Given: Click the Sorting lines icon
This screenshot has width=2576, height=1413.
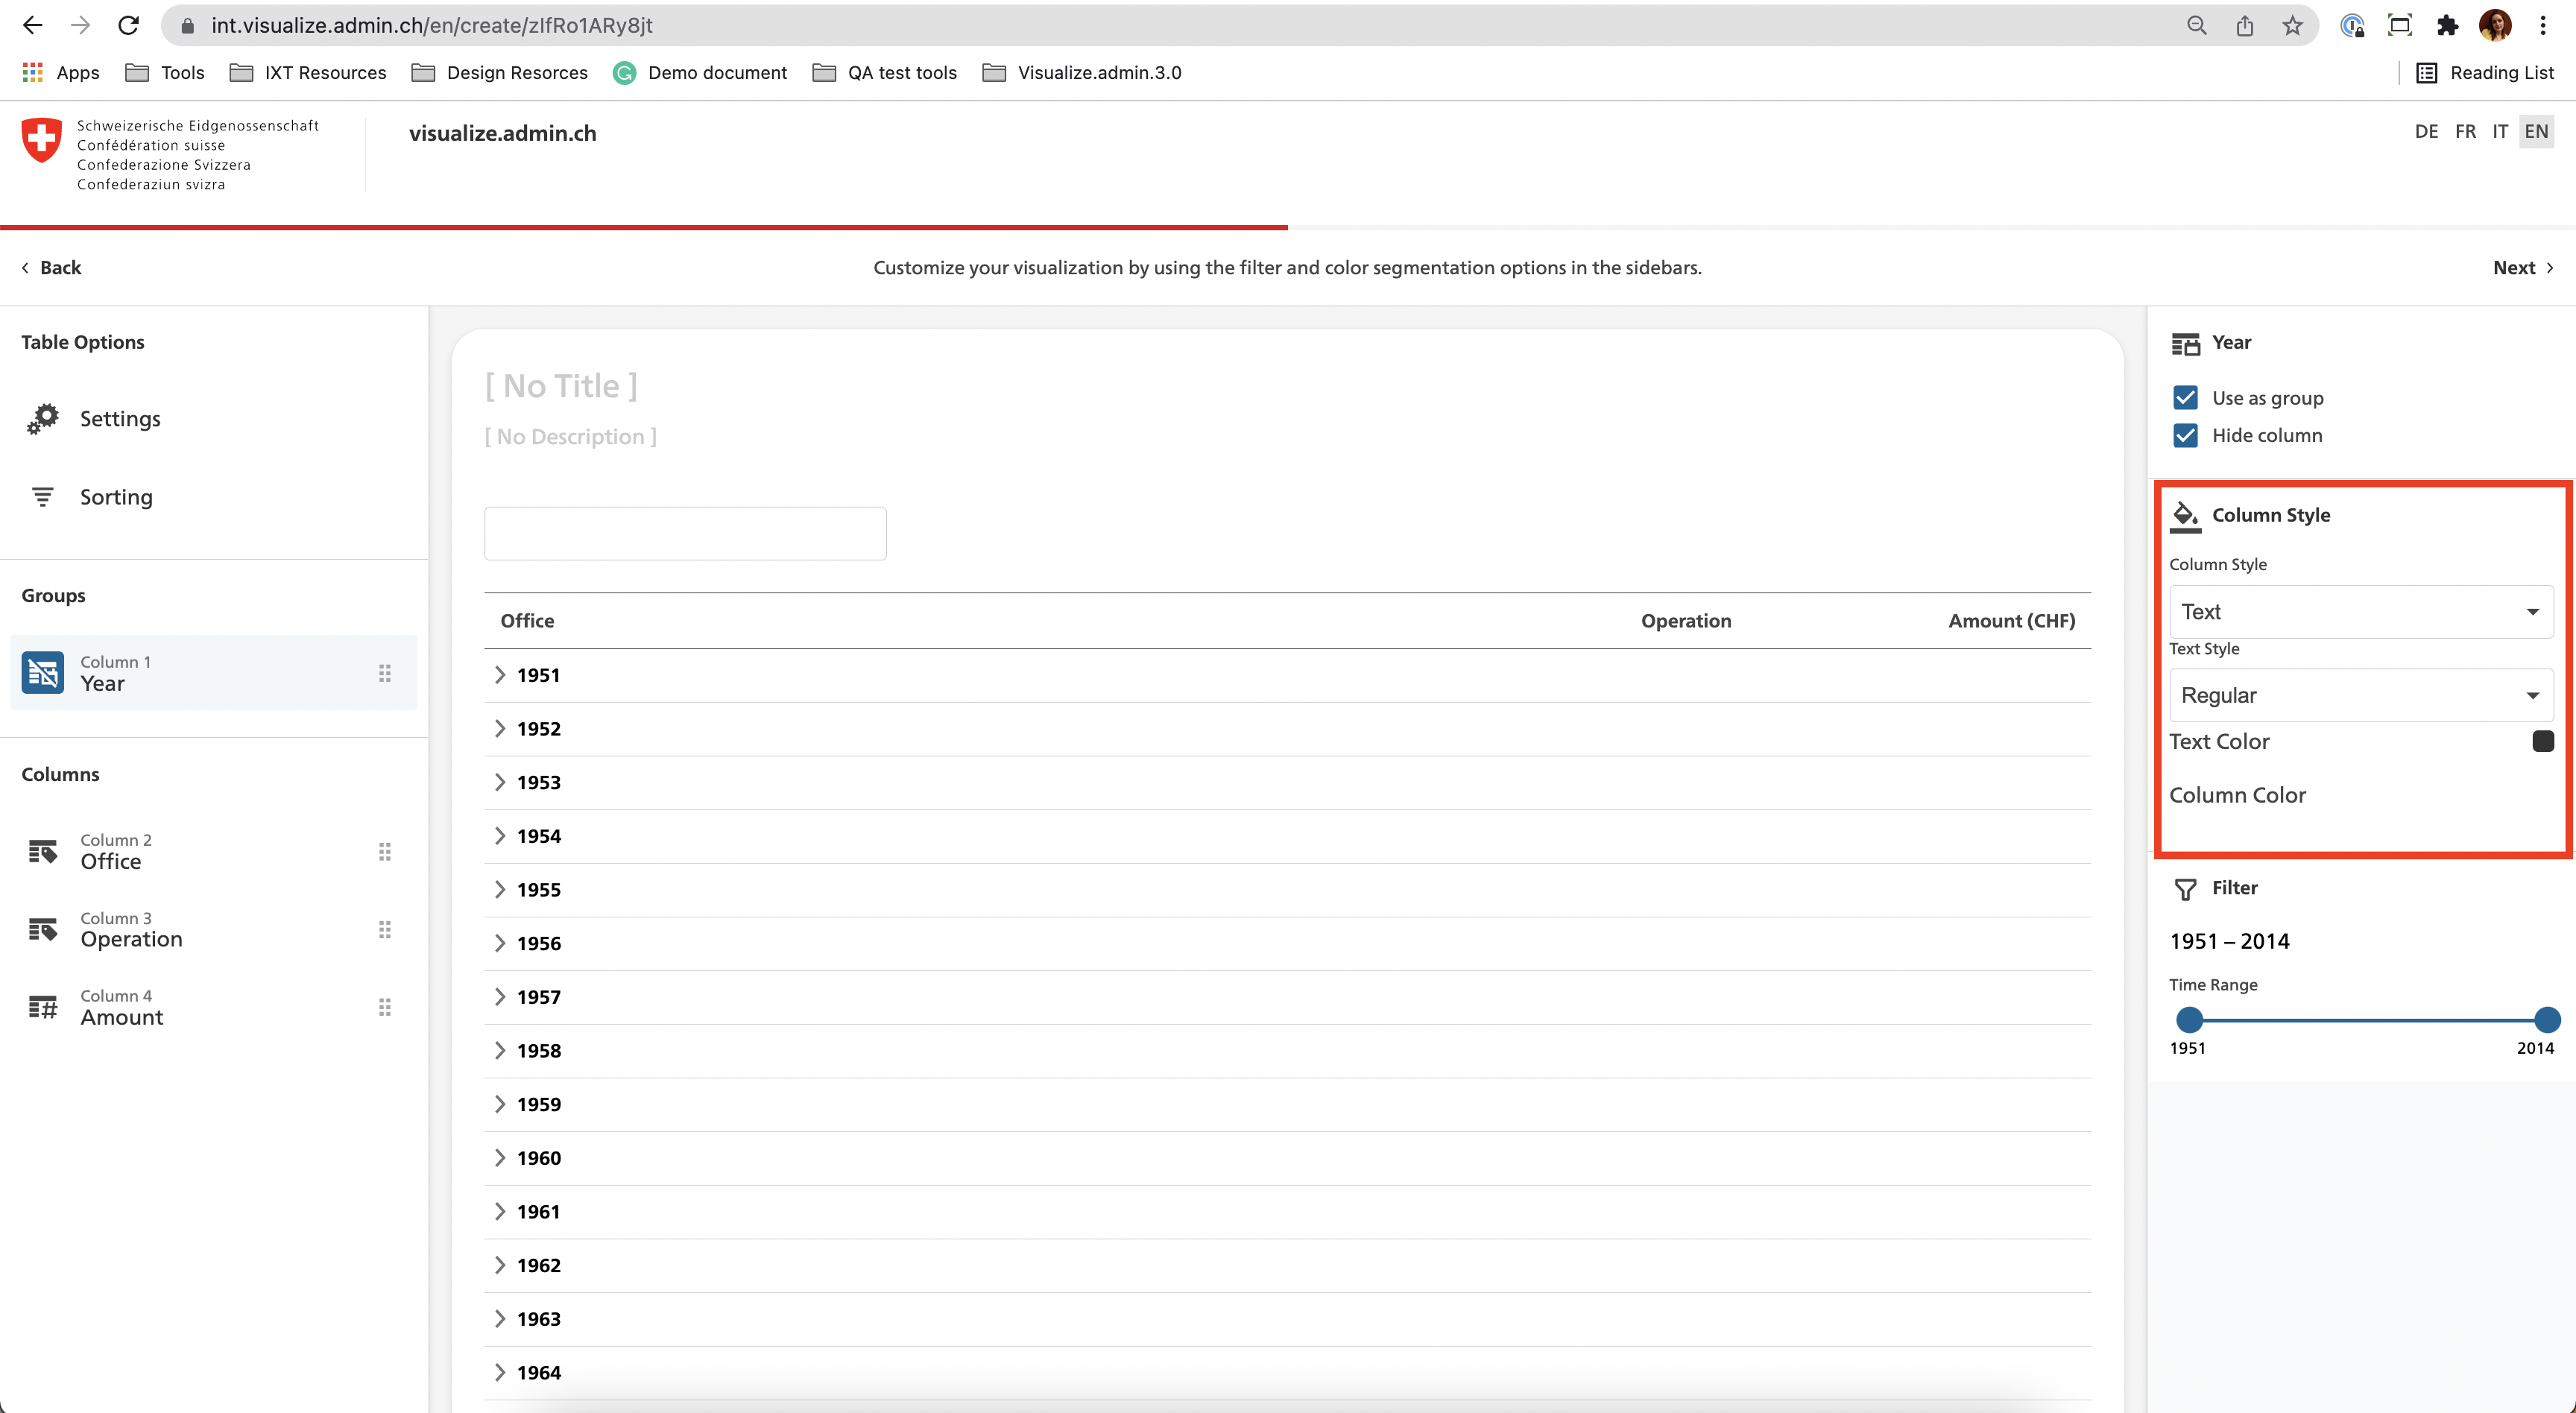Looking at the screenshot, I should 43,496.
